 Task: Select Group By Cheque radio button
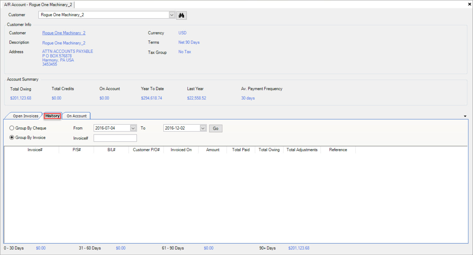coord(12,128)
